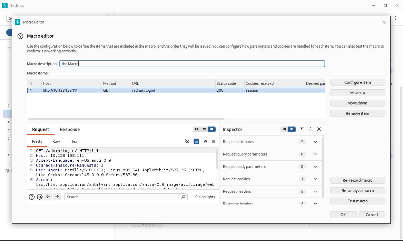Click the Test macro button
Image resolution: width=403 pixels, height=241 pixels.
click(357, 201)
